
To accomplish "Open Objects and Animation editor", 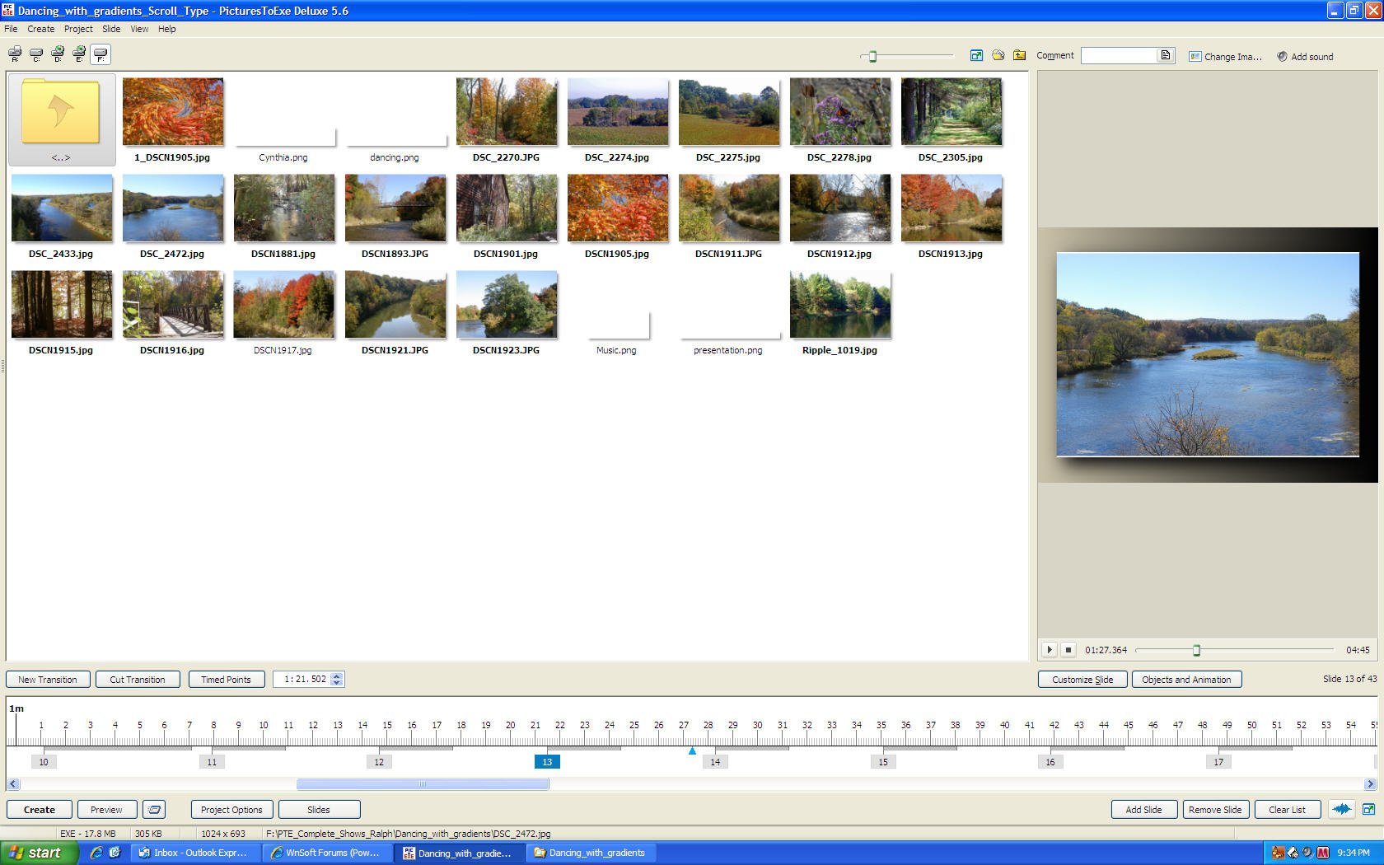I will point(1186,680).
